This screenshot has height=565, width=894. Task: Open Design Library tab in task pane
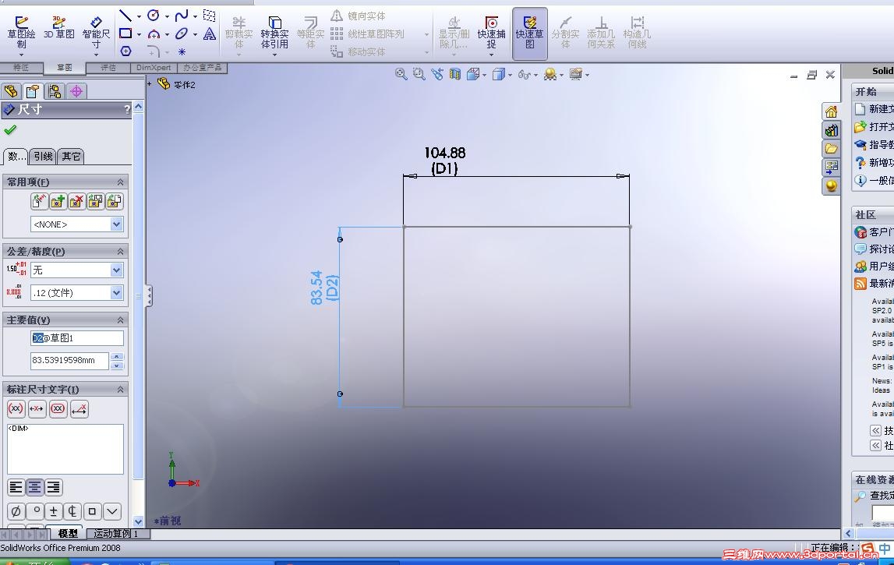[x=832, y=130]
